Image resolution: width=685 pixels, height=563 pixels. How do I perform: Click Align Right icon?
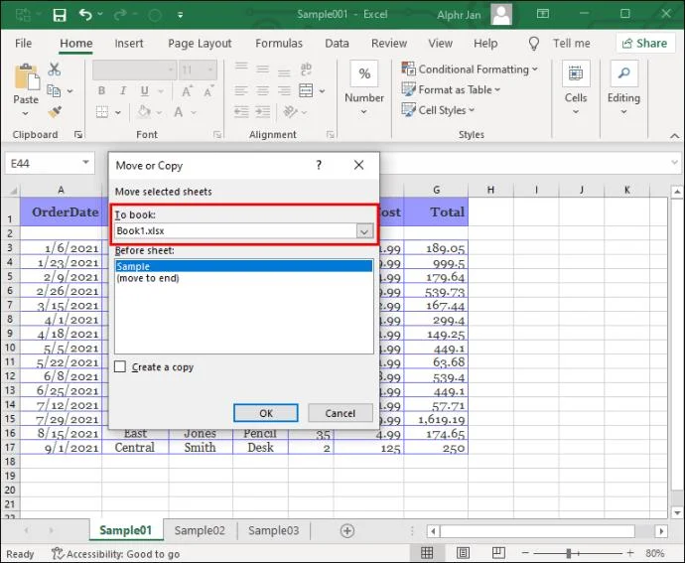(x=284, y=91)
